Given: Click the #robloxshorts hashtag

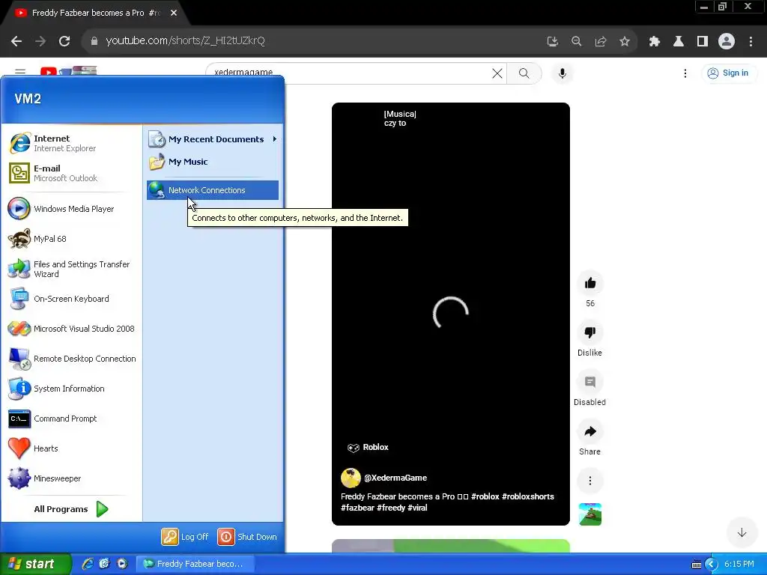Looking at the screenshot, I should [x=528, y=497].
